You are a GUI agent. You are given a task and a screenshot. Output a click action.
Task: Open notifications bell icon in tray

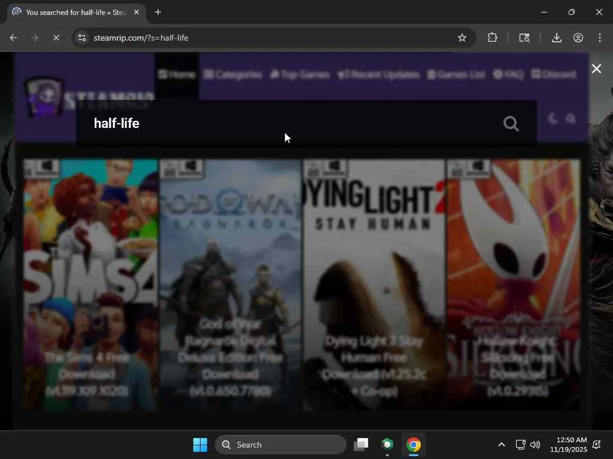[597, 445]
